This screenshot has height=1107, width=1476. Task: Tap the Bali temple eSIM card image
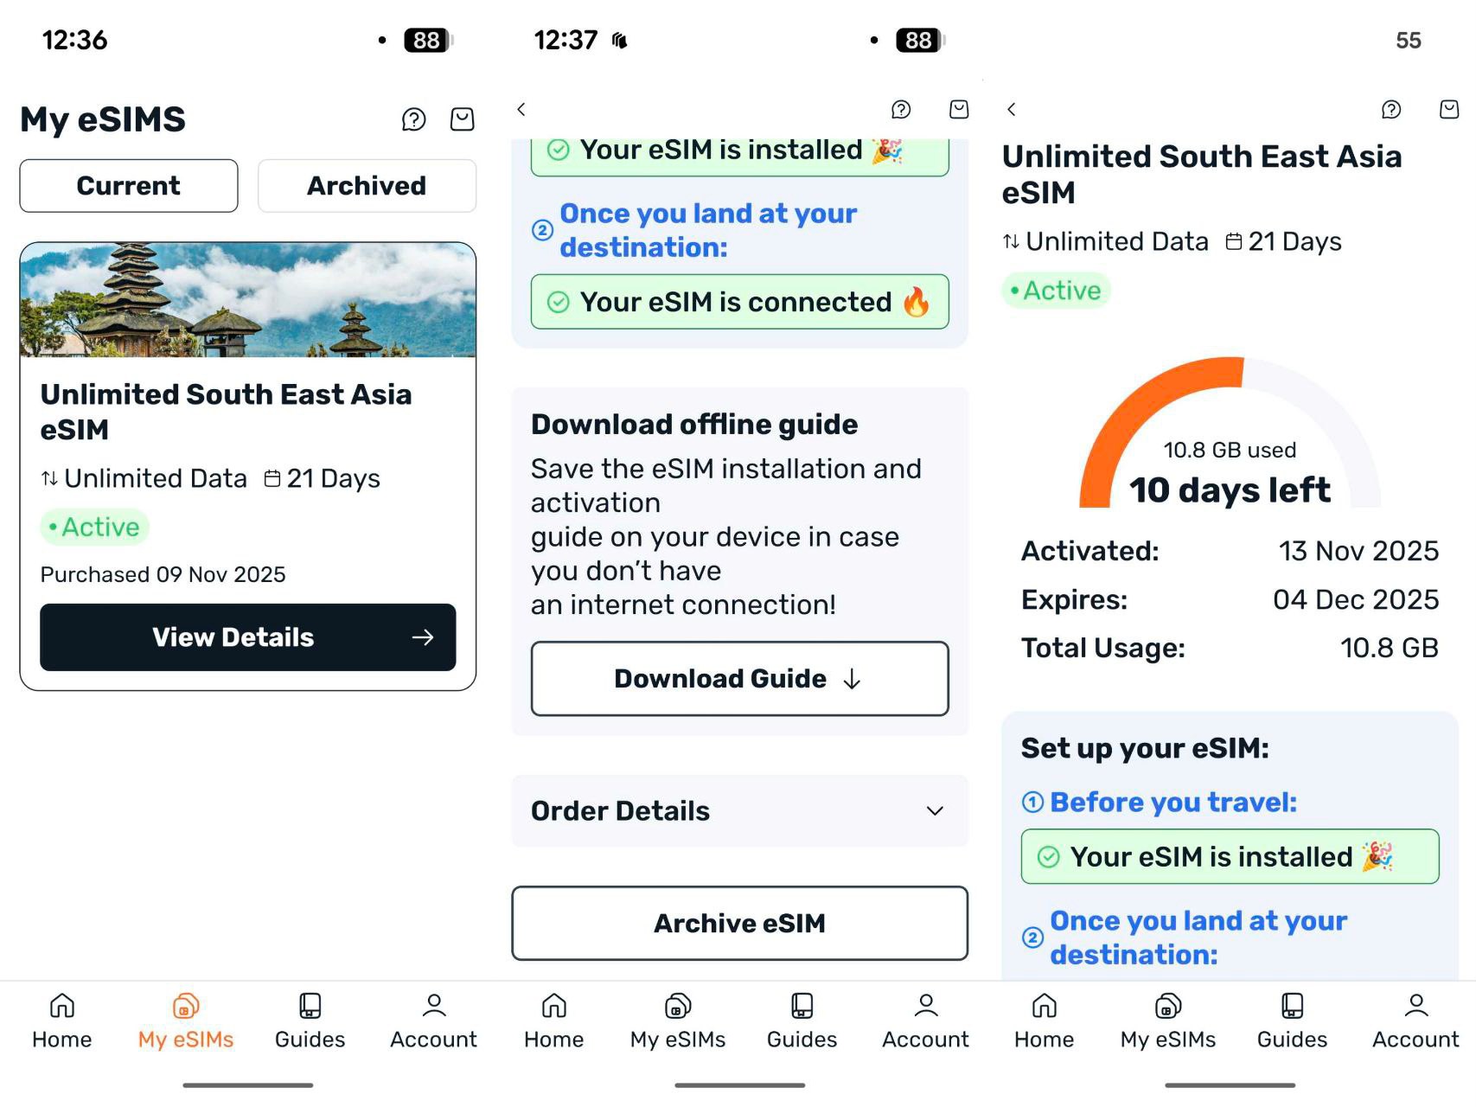click(248, 300)
